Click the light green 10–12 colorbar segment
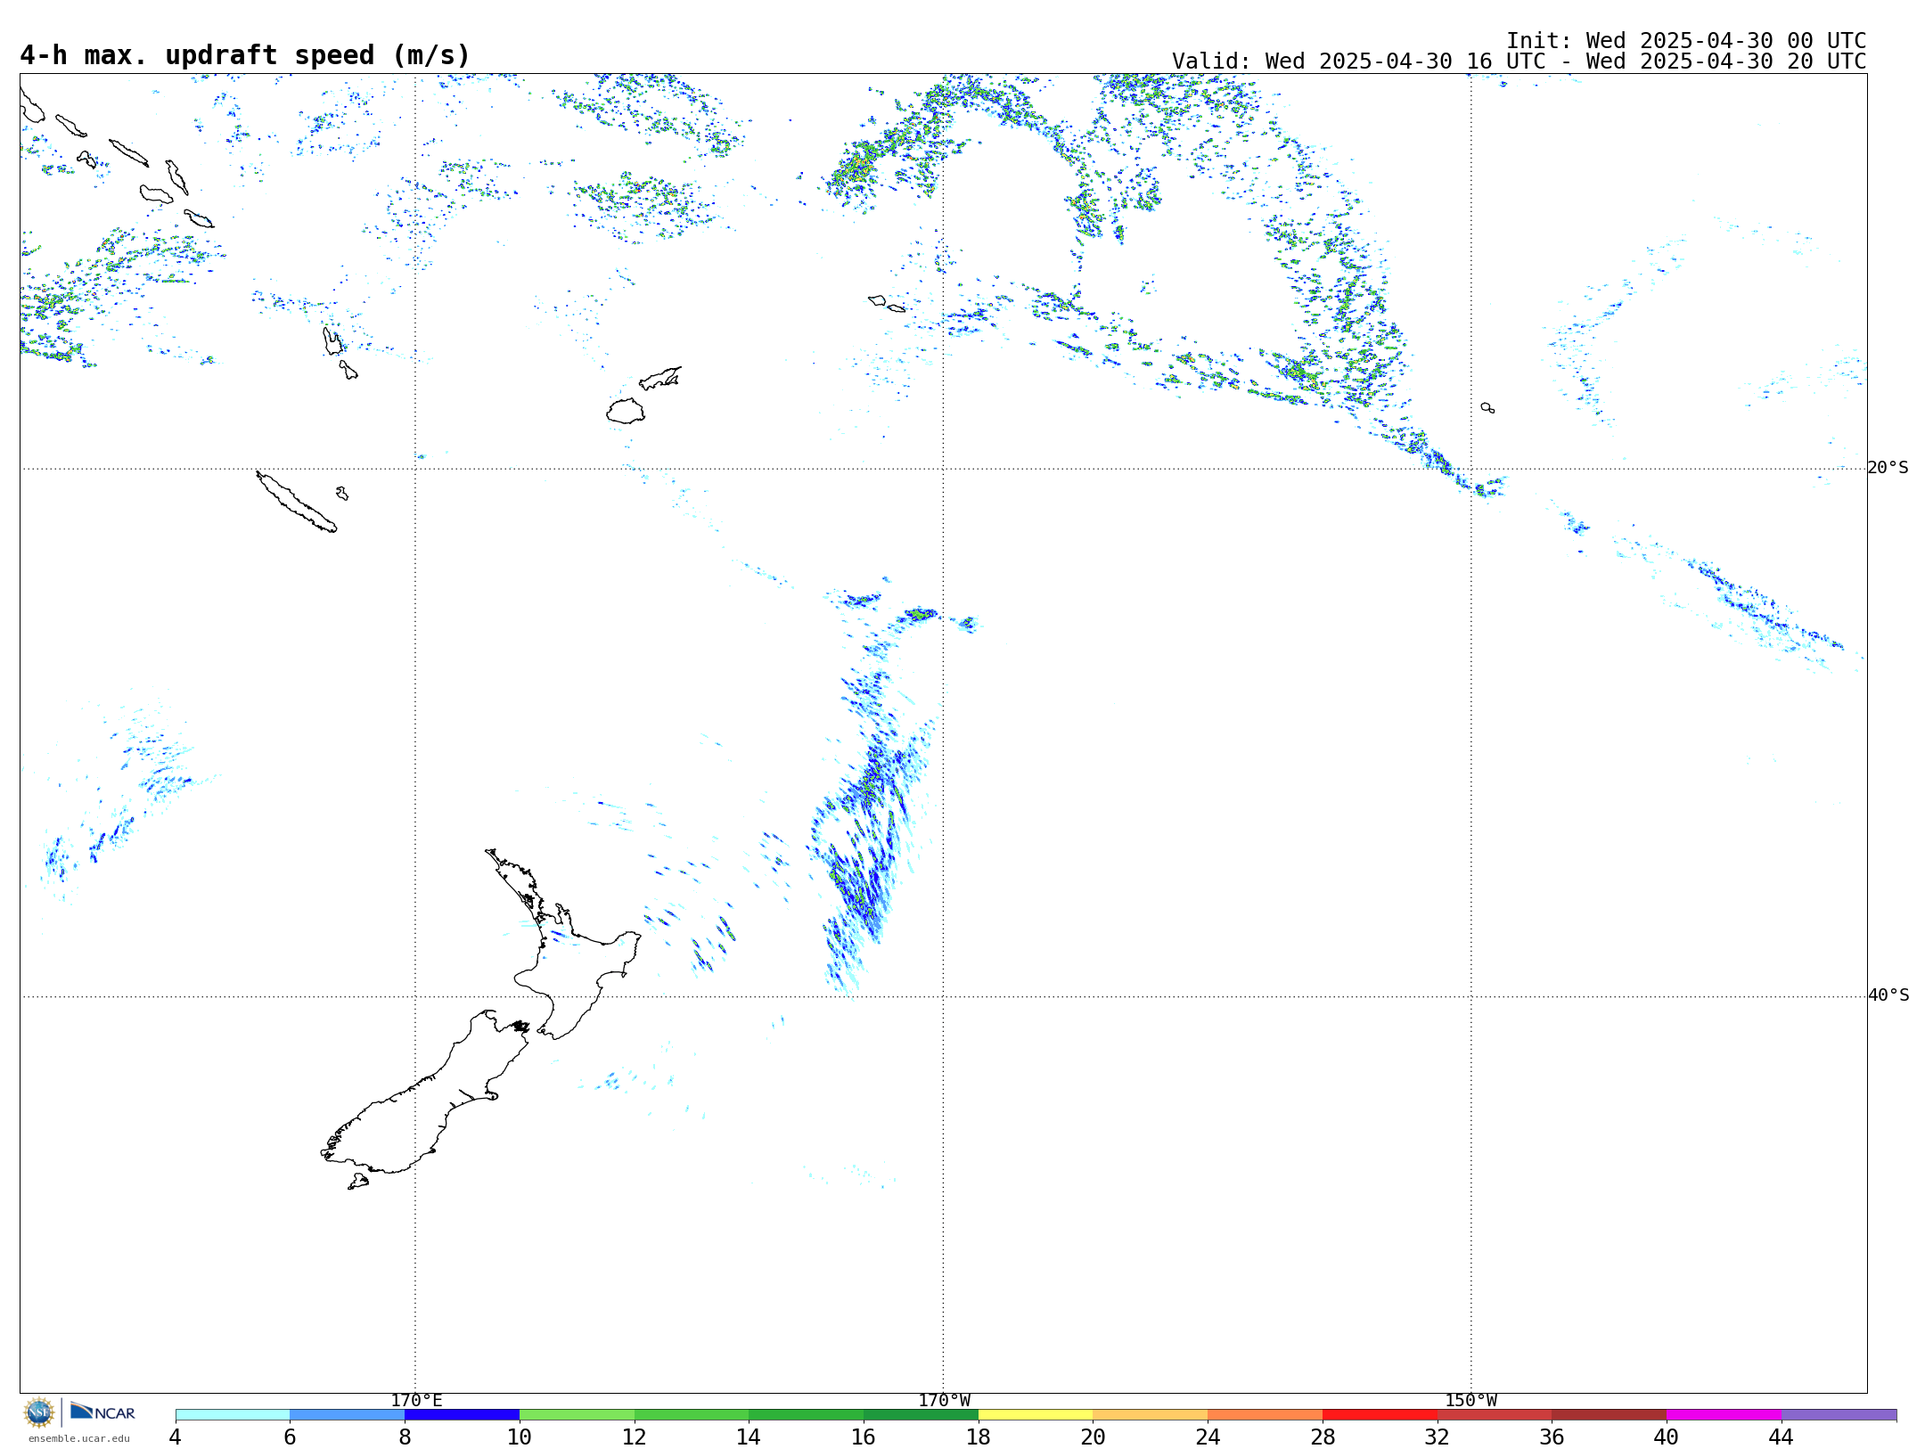This screenshot has width=1925, height=1449. point(577,1415)
